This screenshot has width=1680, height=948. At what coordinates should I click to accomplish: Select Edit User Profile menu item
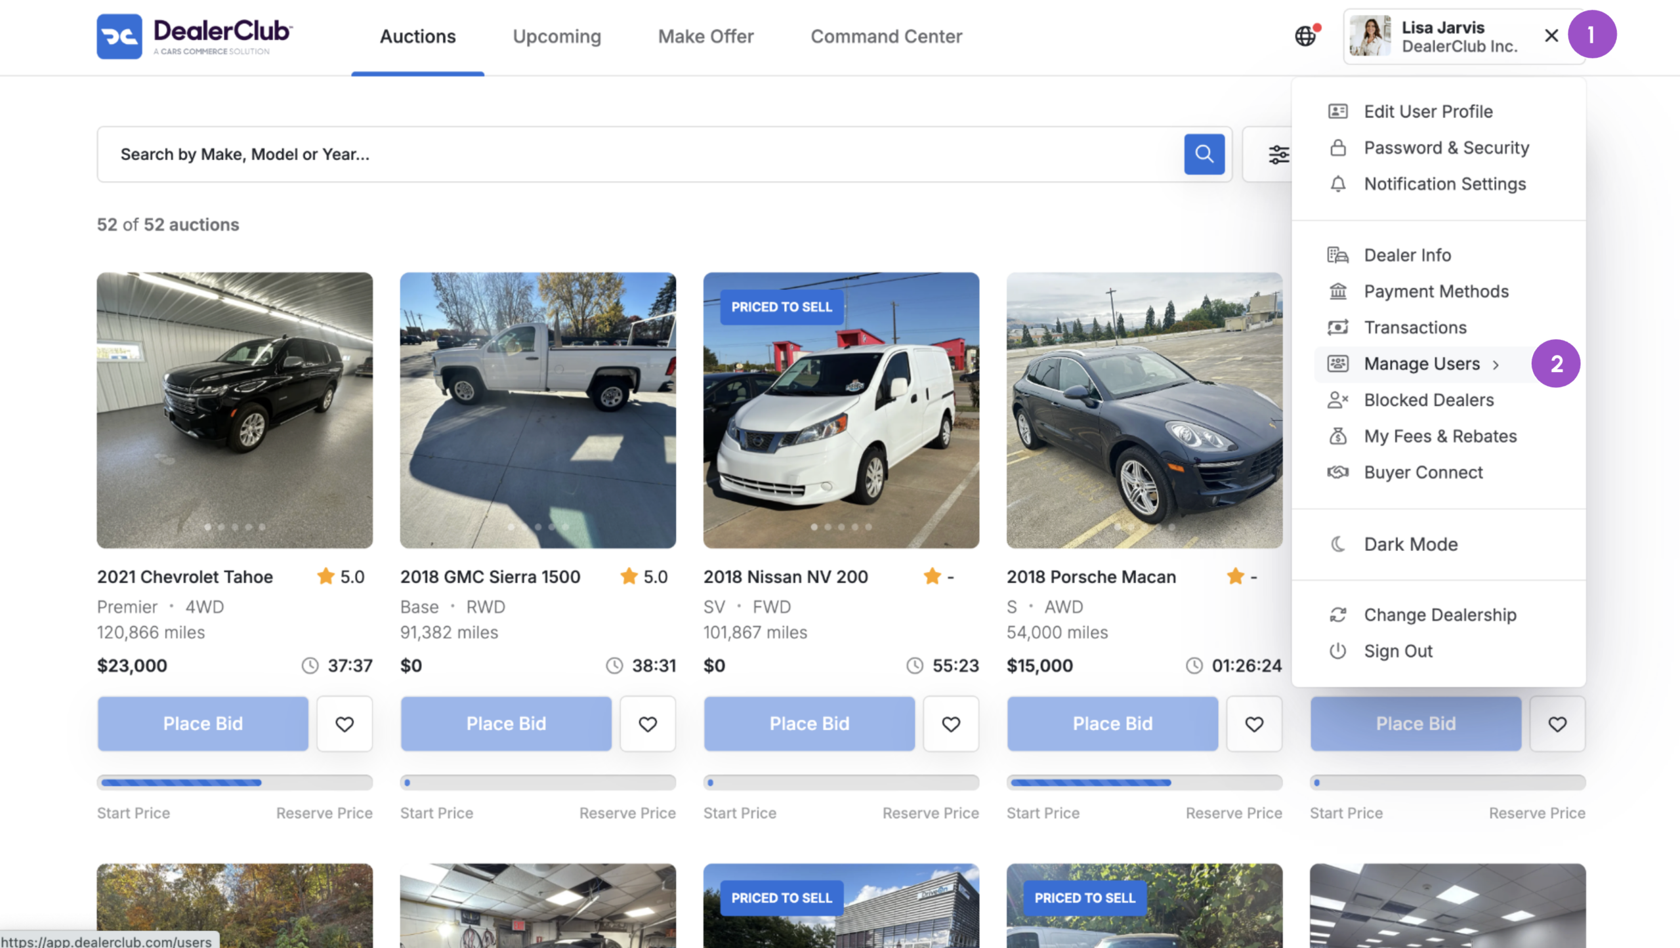[1428, 112]
